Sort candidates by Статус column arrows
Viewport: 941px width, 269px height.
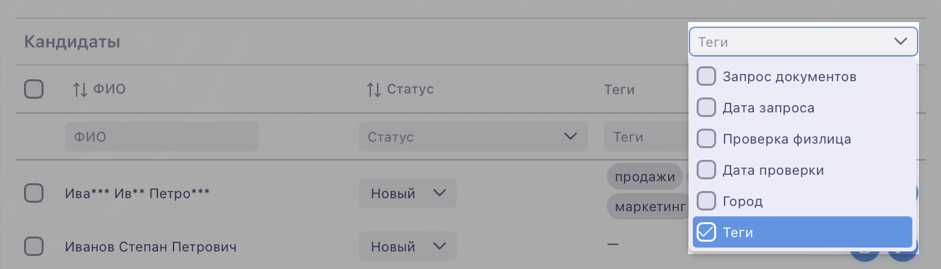[374, 89]
